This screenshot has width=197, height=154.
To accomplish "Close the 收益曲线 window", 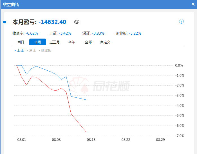I will click(193, 4).
